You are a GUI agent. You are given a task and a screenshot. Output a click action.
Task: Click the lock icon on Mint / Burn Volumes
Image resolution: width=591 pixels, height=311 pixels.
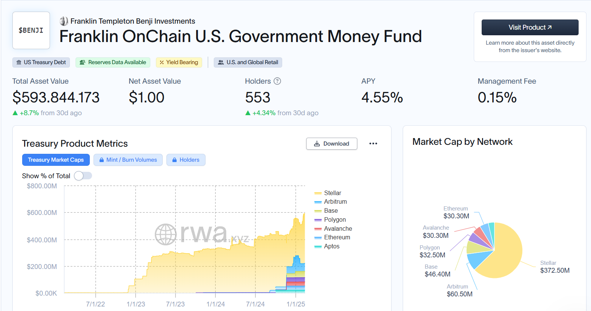(101, 160)
